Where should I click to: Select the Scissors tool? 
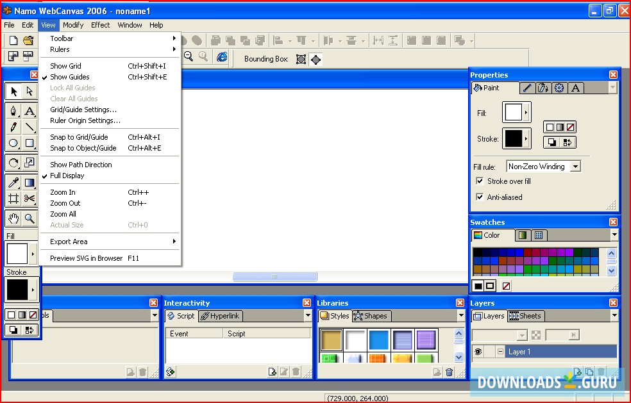(x=29, y=199)
